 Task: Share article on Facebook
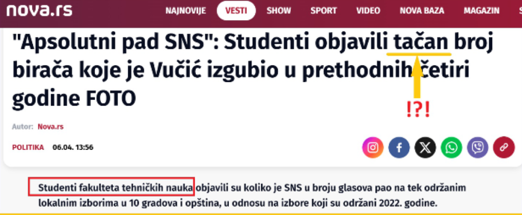399,147
